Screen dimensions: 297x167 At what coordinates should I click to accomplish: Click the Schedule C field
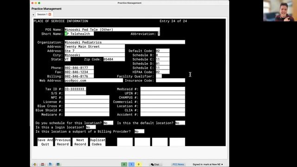pos(163,59)
